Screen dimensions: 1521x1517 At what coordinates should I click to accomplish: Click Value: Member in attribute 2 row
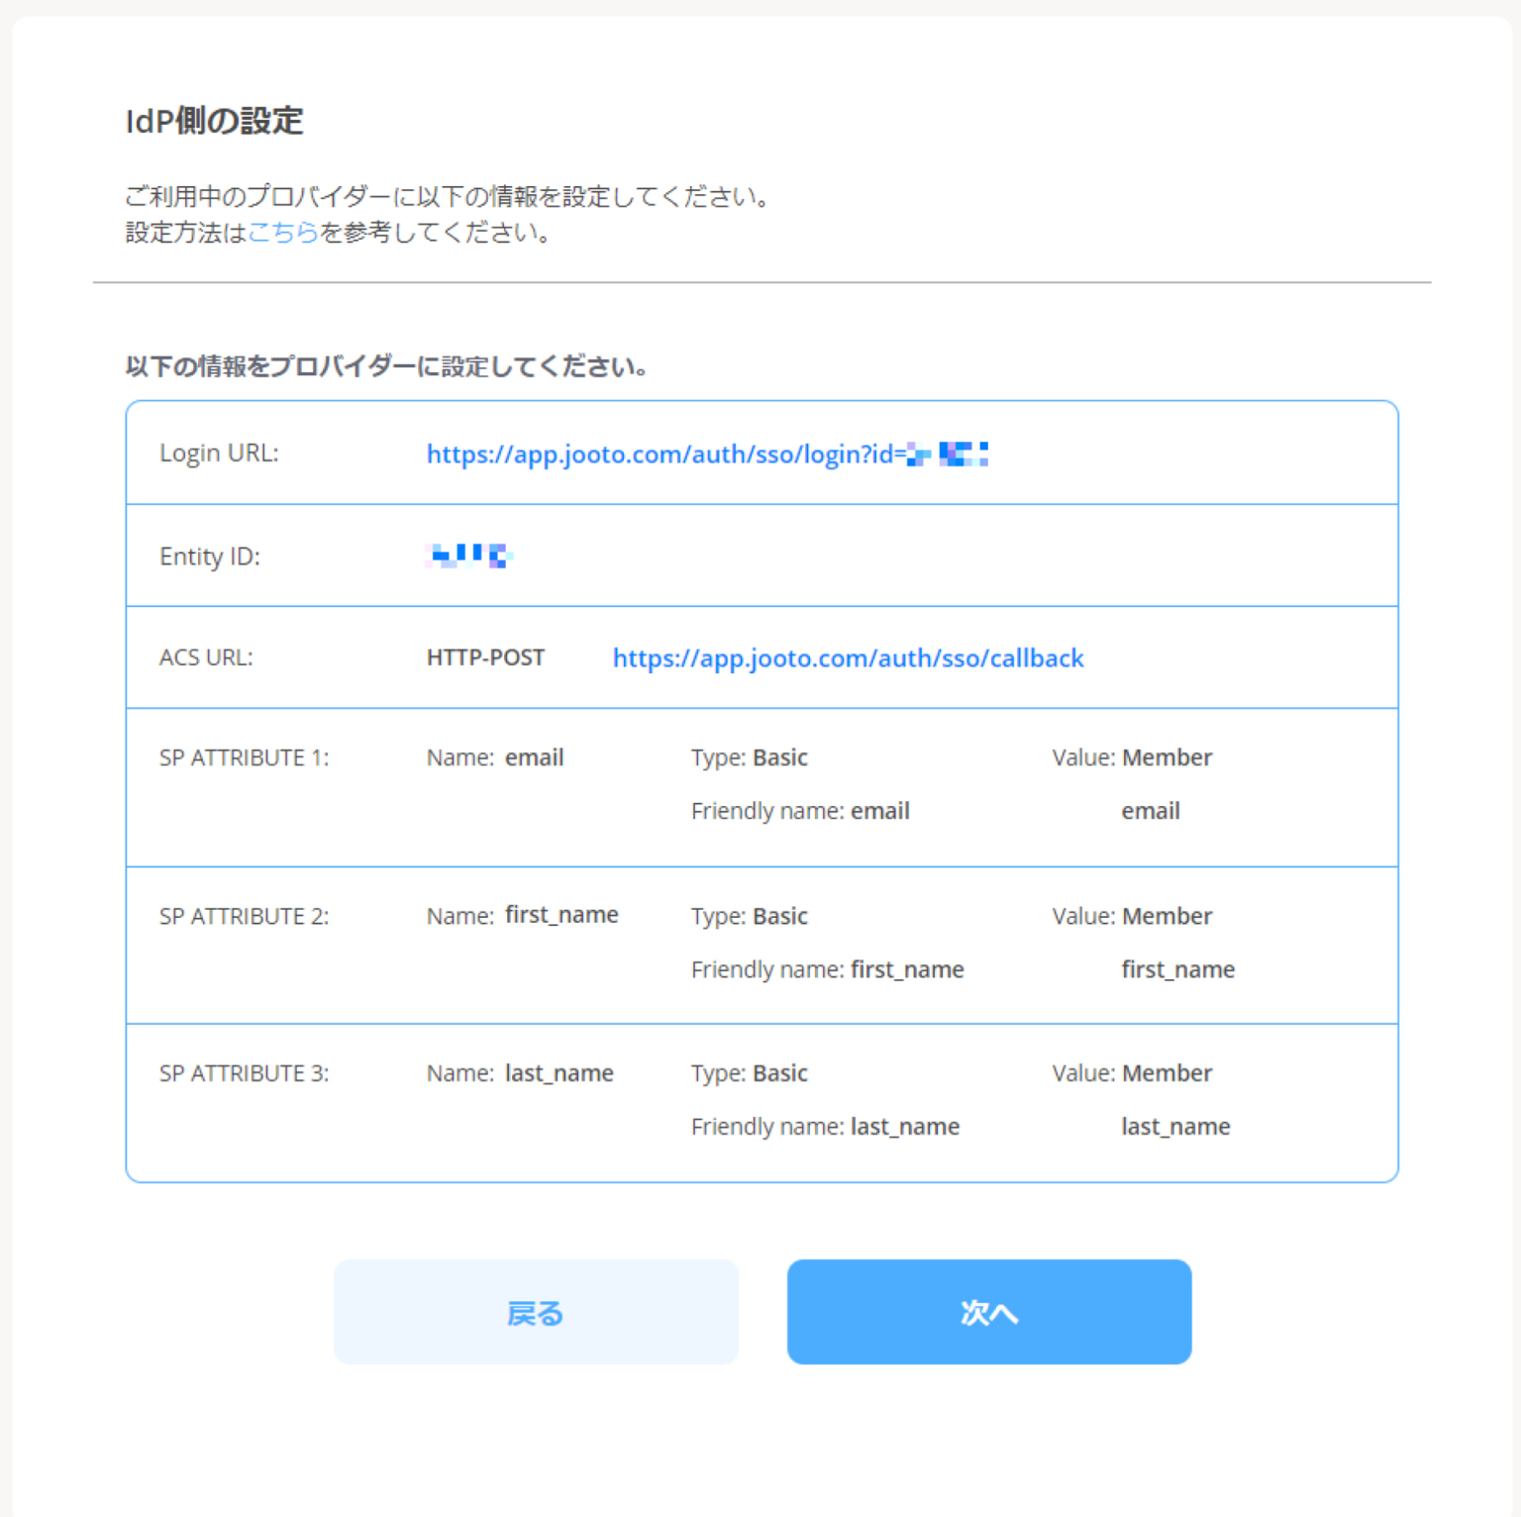pyautogui.click(x=1132, y=916)
